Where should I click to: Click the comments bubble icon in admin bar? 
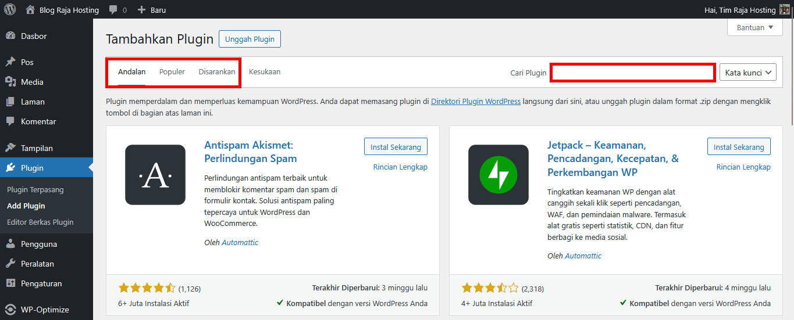click(x=113, y=10)
